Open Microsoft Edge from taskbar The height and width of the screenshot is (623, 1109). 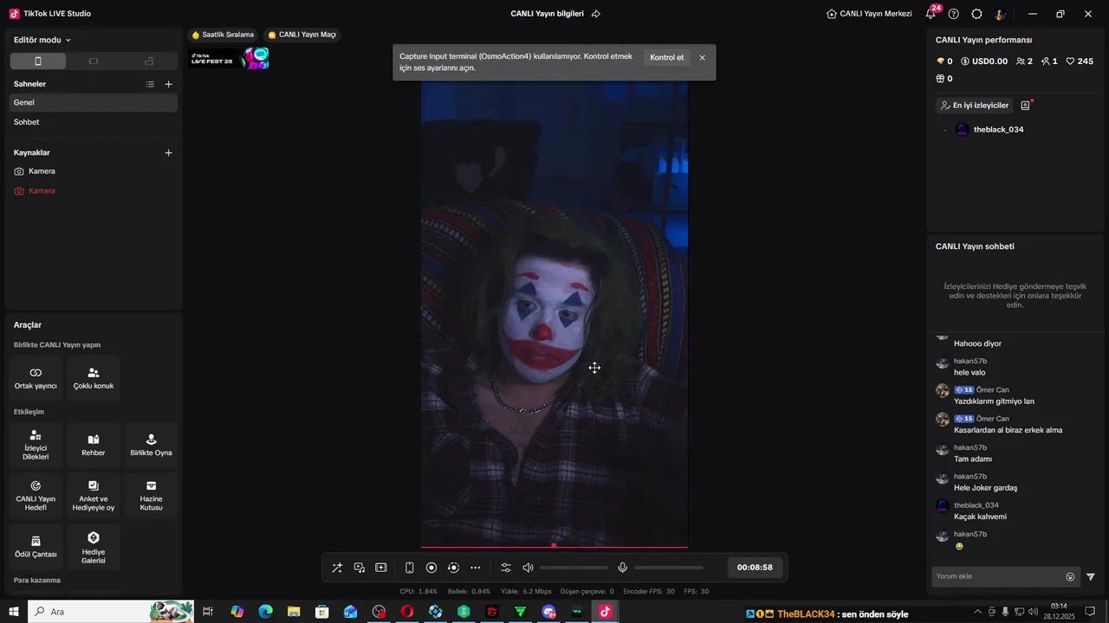[x=265, y=612]
